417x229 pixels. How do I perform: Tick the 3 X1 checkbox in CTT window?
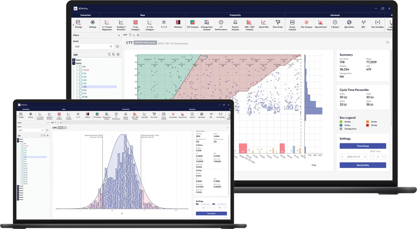tap(80, 73)
